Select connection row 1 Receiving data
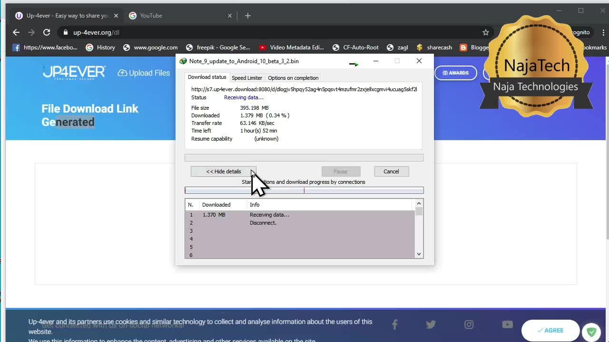This screenshot has height=342, width=609. (x=300, y=215)
